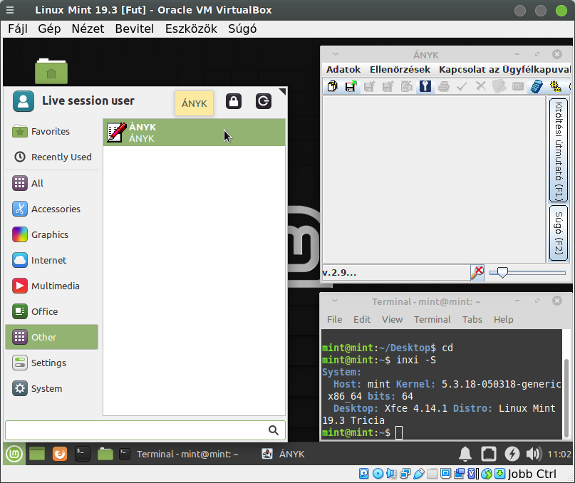575x483 pixels.
Task: Select the Favorites category
Action: coord(52,131)
